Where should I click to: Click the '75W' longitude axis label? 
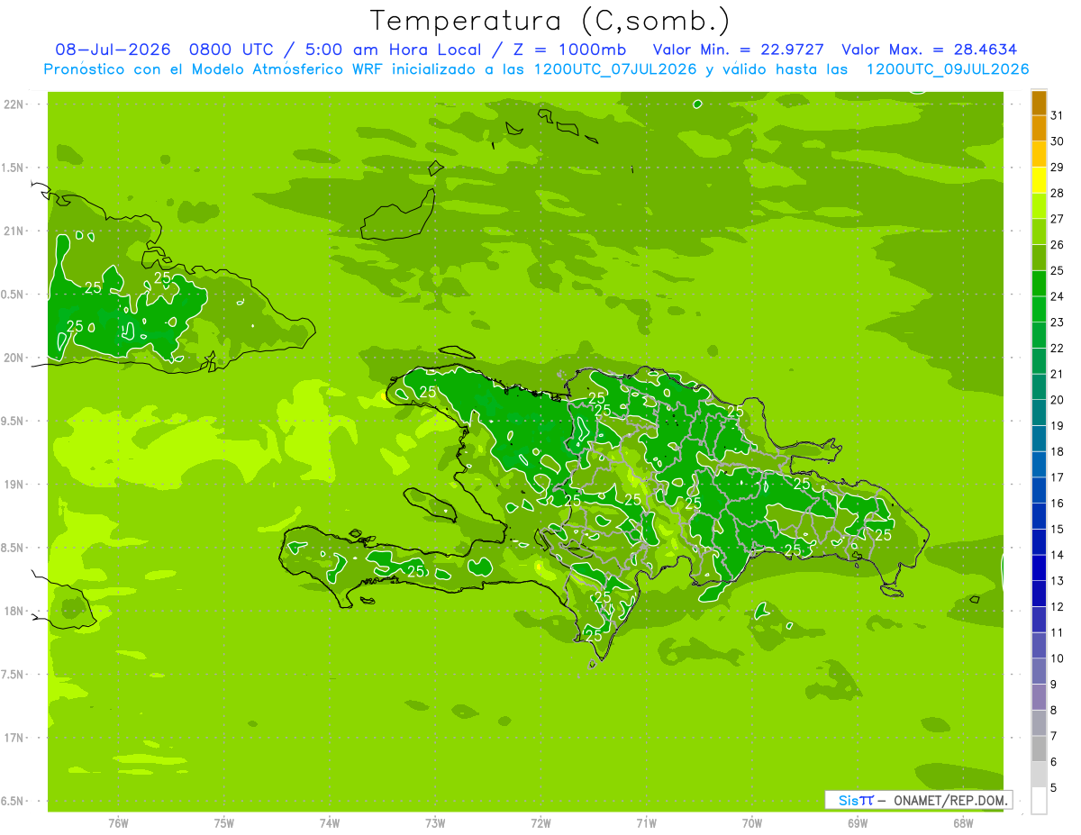tap(223, 823)
